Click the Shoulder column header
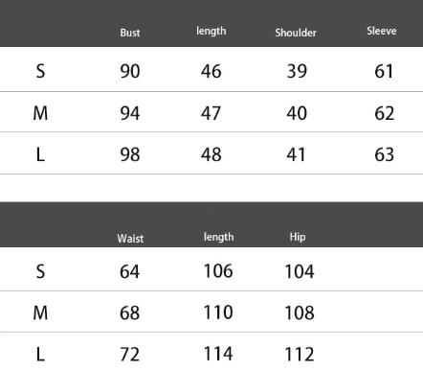 pyautogui.click(x=296, y=33)
